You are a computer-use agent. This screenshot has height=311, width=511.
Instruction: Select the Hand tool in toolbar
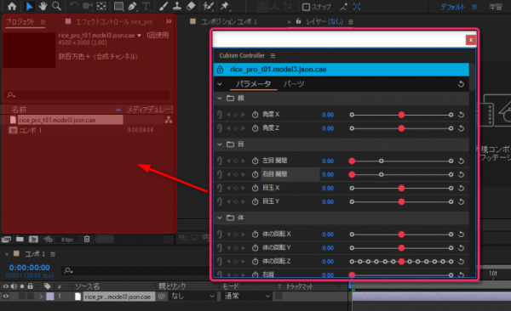click(43, 6)
